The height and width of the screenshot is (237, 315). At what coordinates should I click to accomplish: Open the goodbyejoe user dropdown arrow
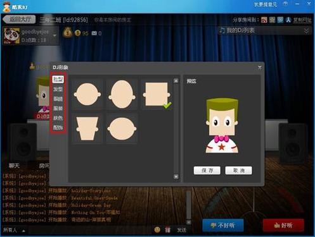click(55, 35)
